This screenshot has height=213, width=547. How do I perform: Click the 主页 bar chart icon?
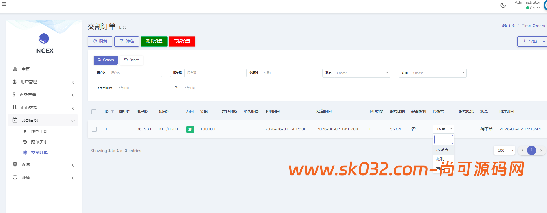(15, 69)
